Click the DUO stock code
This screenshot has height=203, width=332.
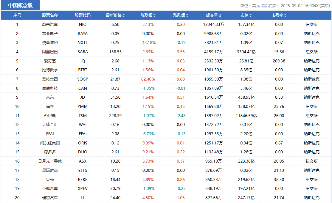83,152
